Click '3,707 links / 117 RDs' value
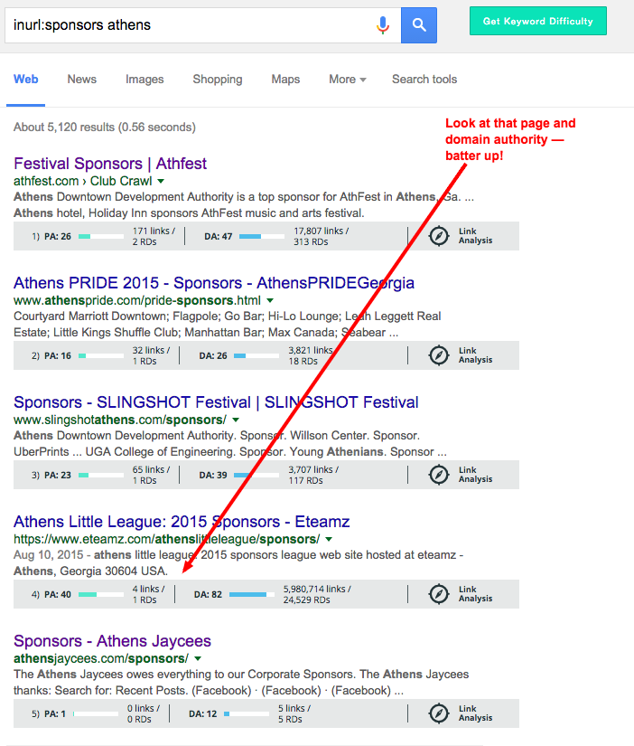The image size is (634, 746). click(313, 476)
